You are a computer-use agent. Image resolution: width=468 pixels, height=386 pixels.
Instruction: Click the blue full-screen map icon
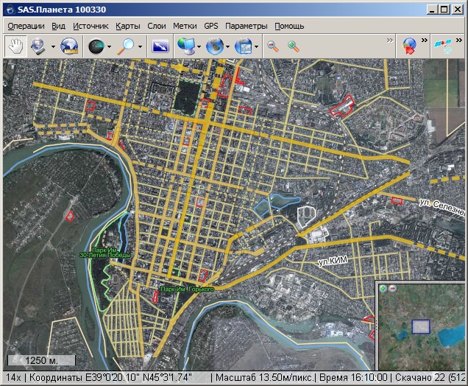tap(160, 46)
